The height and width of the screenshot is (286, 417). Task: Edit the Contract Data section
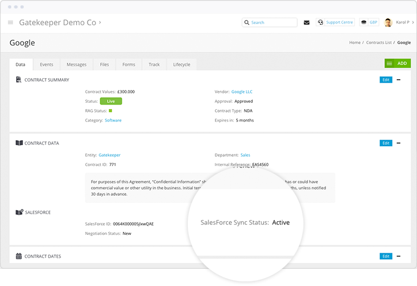[x=386, y=143]
